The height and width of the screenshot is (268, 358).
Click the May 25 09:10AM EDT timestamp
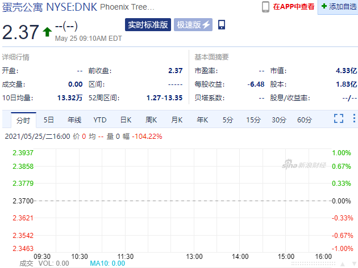point(88,39)
